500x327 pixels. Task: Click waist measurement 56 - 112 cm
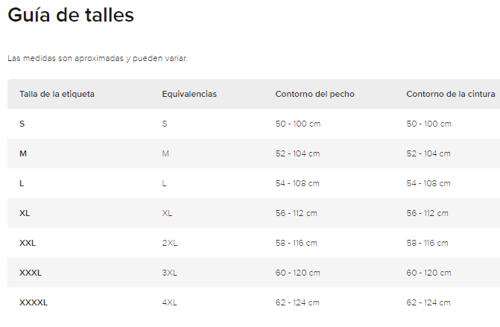[x=427, y=213]
